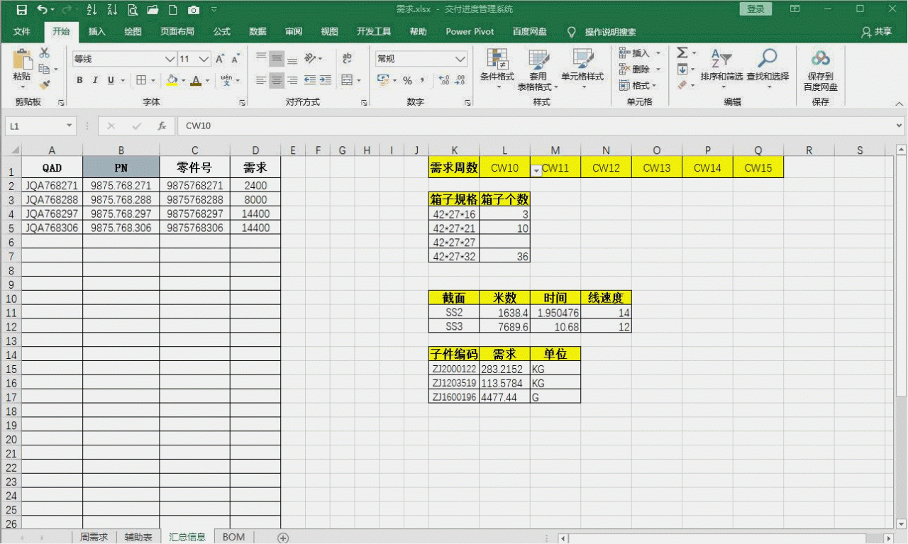Apply percent style to cells
The image size is (908, 544).
click(x=407, y=80)
